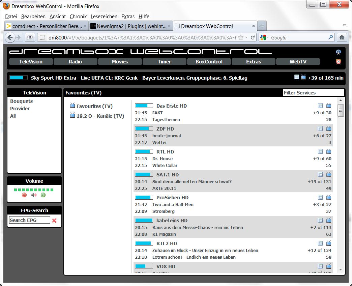Stream RTL HD via TV icon
Screen dimensions: 352x286
pos(329,151)
